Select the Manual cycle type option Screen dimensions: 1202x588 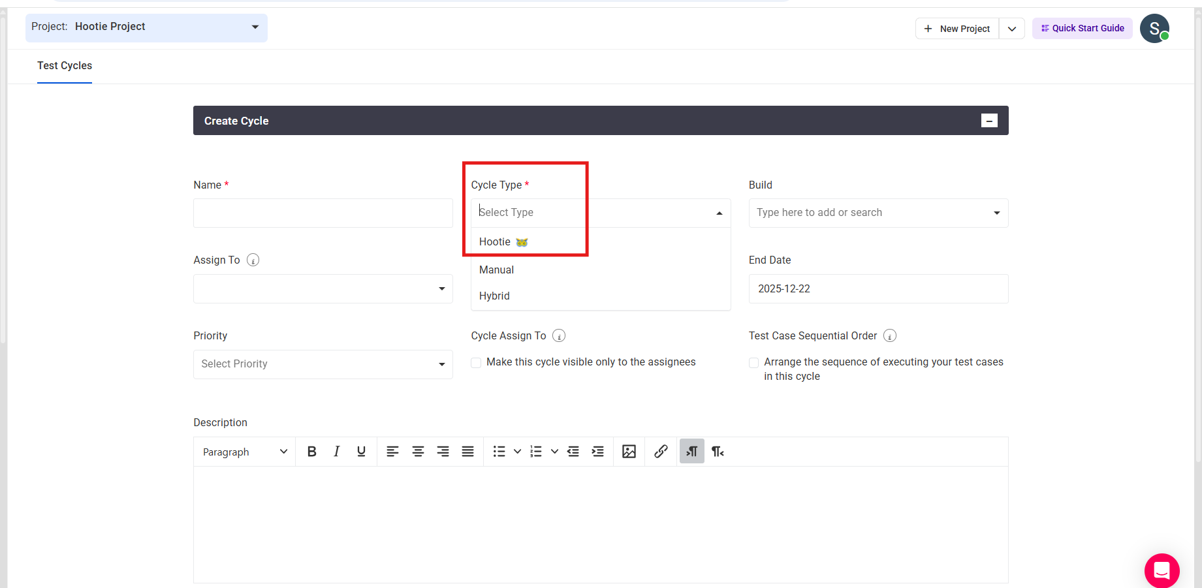coord(497,270)
